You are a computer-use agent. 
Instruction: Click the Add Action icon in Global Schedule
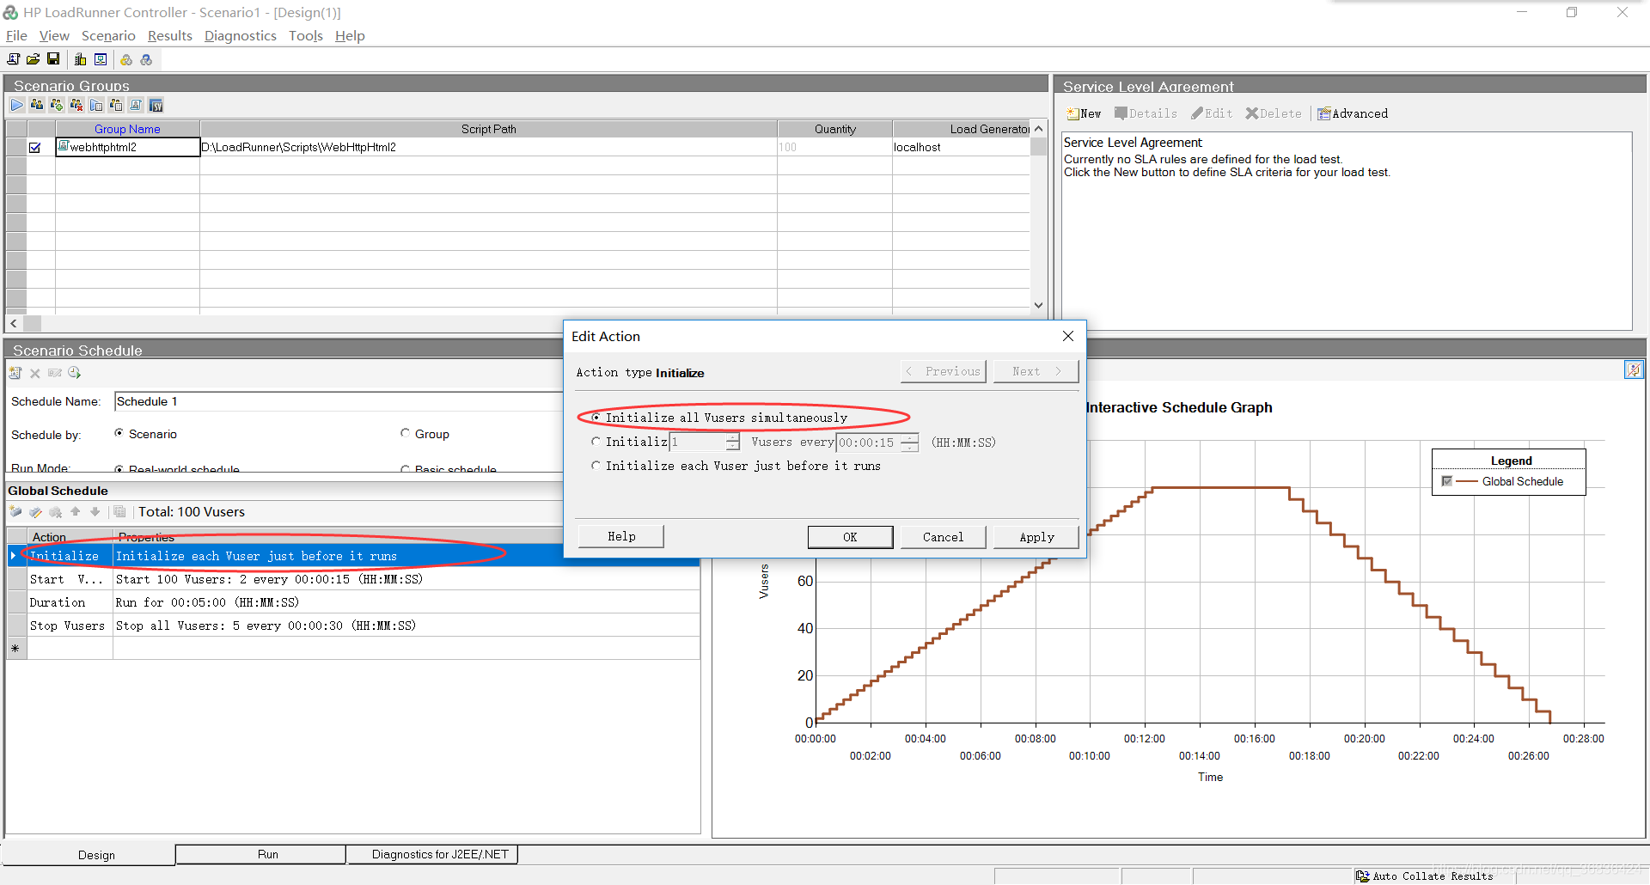(x=15, y=512)
